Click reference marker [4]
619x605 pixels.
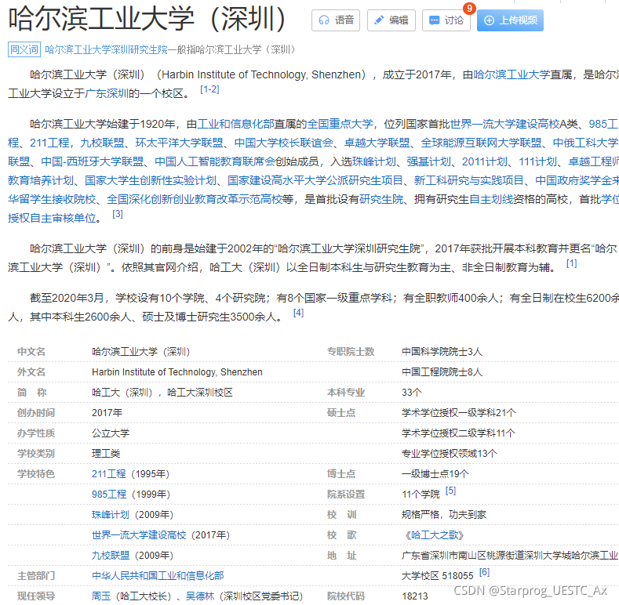tap(298, 313)
